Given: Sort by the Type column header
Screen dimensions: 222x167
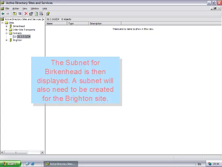Looking at the screenshot, I should (x=78, y=23).
